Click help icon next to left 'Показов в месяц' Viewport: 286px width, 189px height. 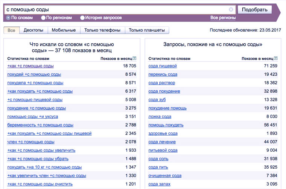(134, 58)
